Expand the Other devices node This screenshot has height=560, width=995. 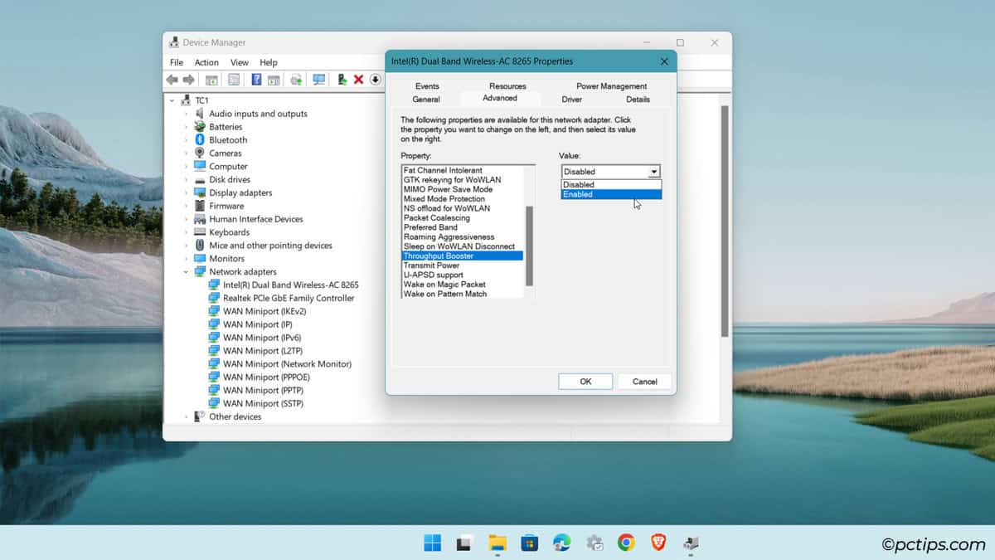coord(187,416)
